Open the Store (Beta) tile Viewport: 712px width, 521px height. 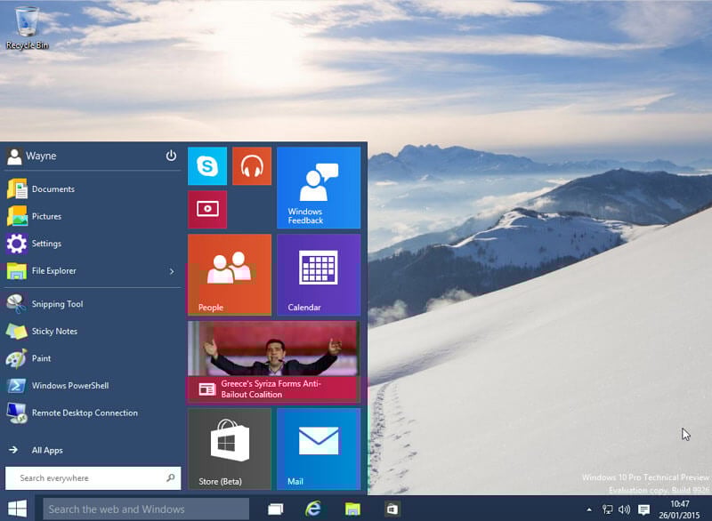tap(230, 449)
